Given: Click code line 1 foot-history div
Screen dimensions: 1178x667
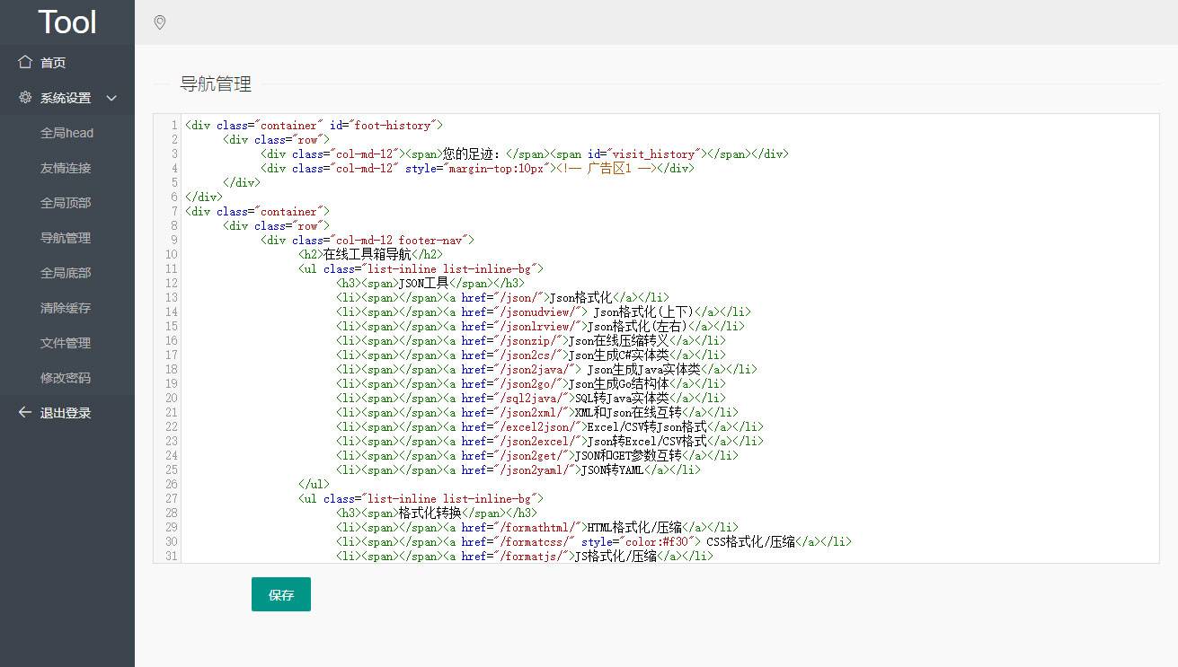Looking at the screenshot, I should point(314,126).
